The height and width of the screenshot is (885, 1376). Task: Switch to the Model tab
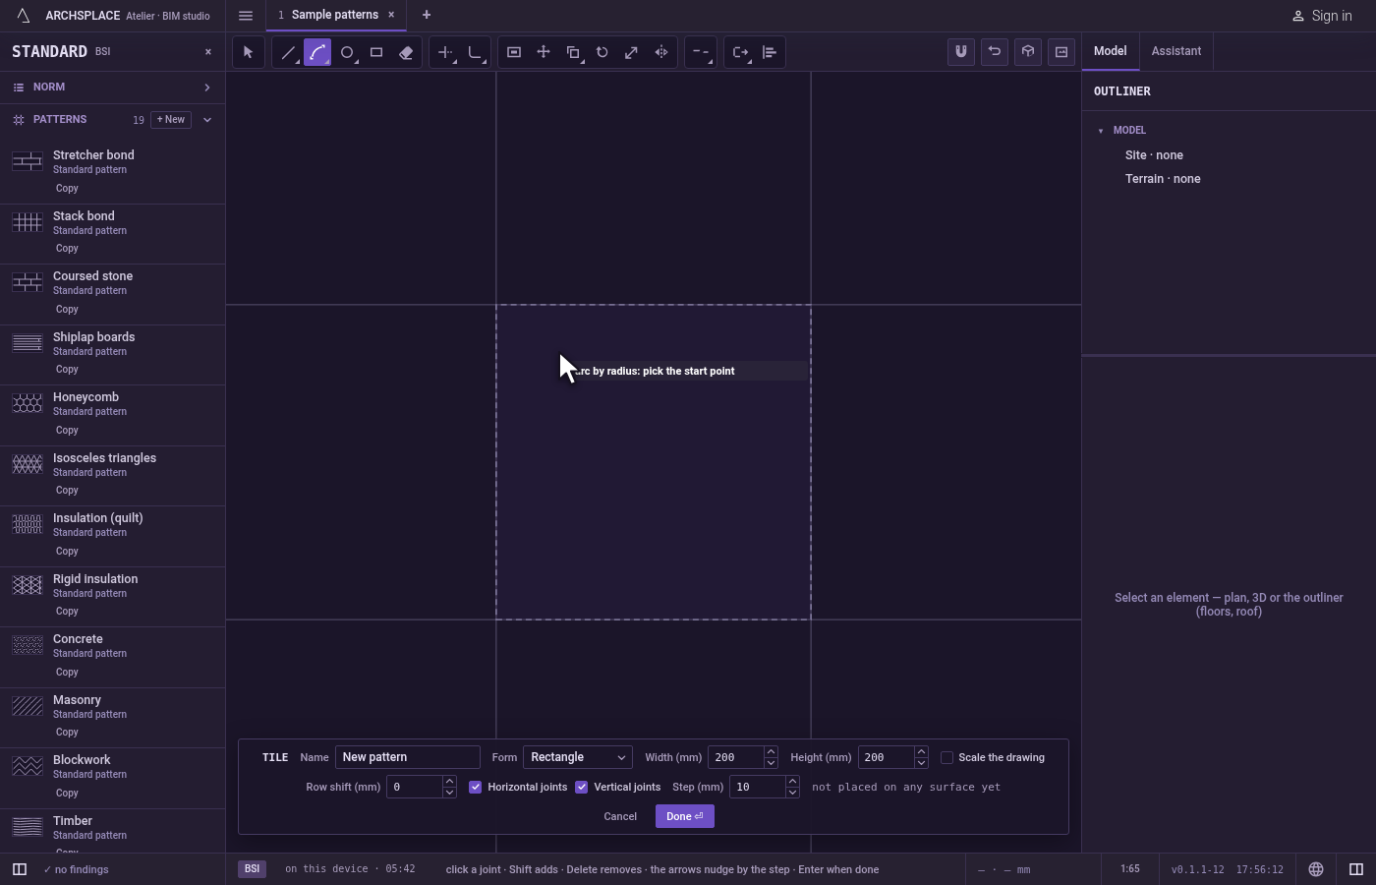click(x=1111, y=51)
